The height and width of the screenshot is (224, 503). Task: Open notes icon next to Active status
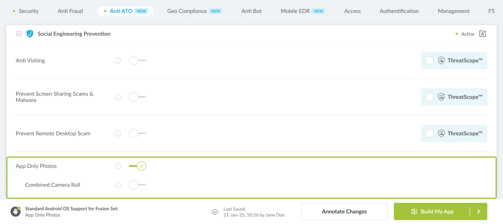[483, 34]
